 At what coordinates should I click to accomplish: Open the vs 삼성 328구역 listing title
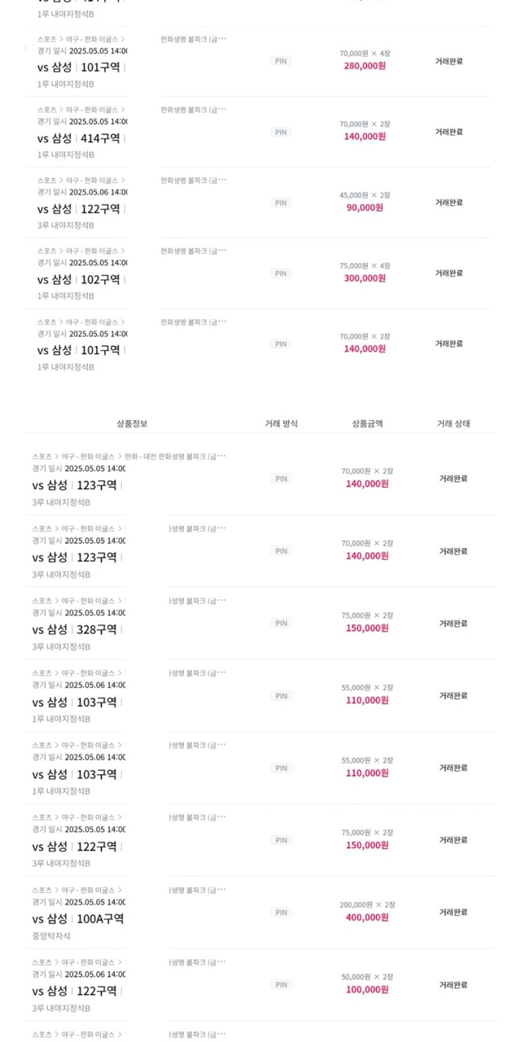coord(75,630)
